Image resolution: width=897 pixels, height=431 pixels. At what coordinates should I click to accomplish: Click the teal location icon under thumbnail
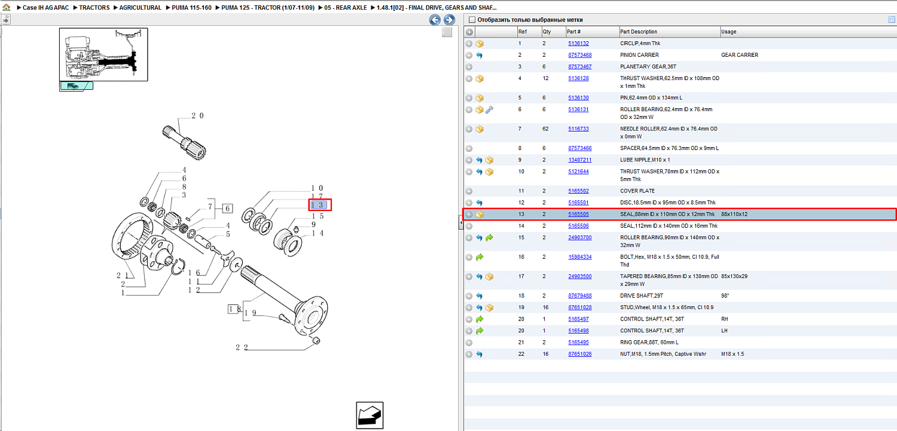pos(76,85)
